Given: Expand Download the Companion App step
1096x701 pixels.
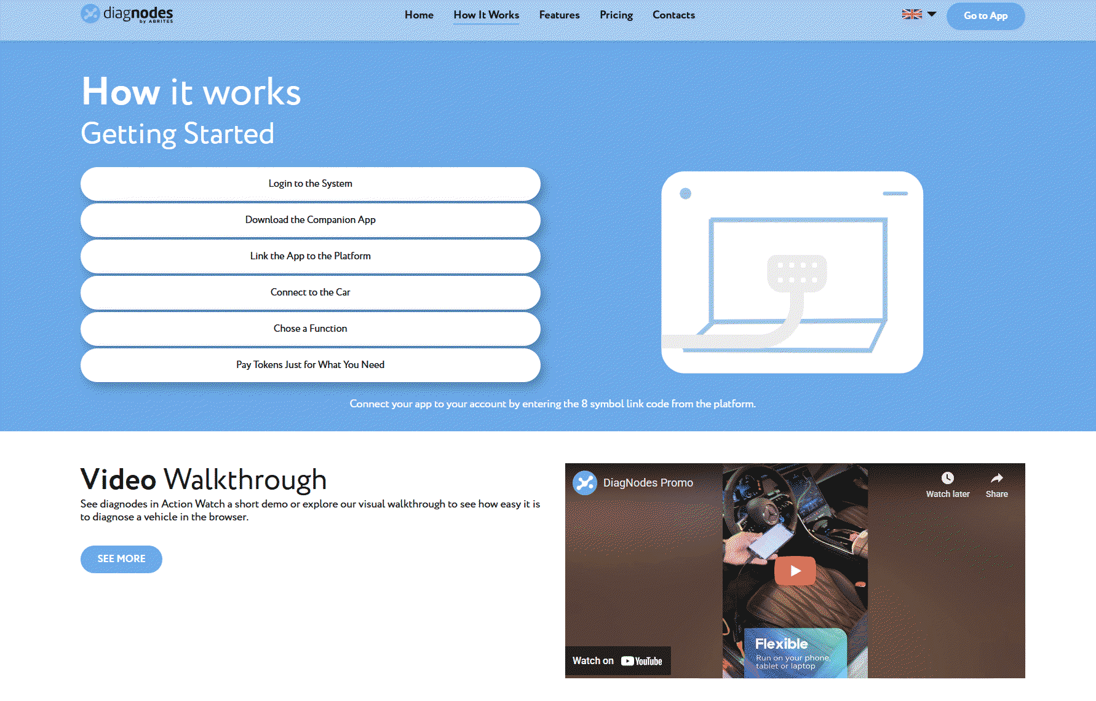Looking at the screenshot, I should point(310,220).
